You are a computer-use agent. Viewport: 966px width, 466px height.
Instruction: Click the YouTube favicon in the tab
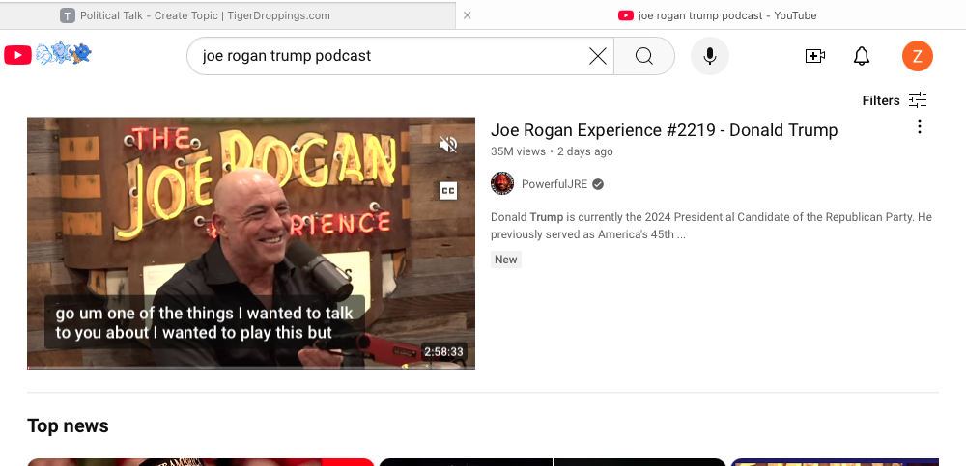tap(626, 15)
